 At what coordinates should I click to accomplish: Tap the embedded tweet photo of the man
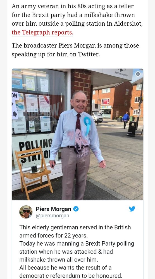coord(78,134)
